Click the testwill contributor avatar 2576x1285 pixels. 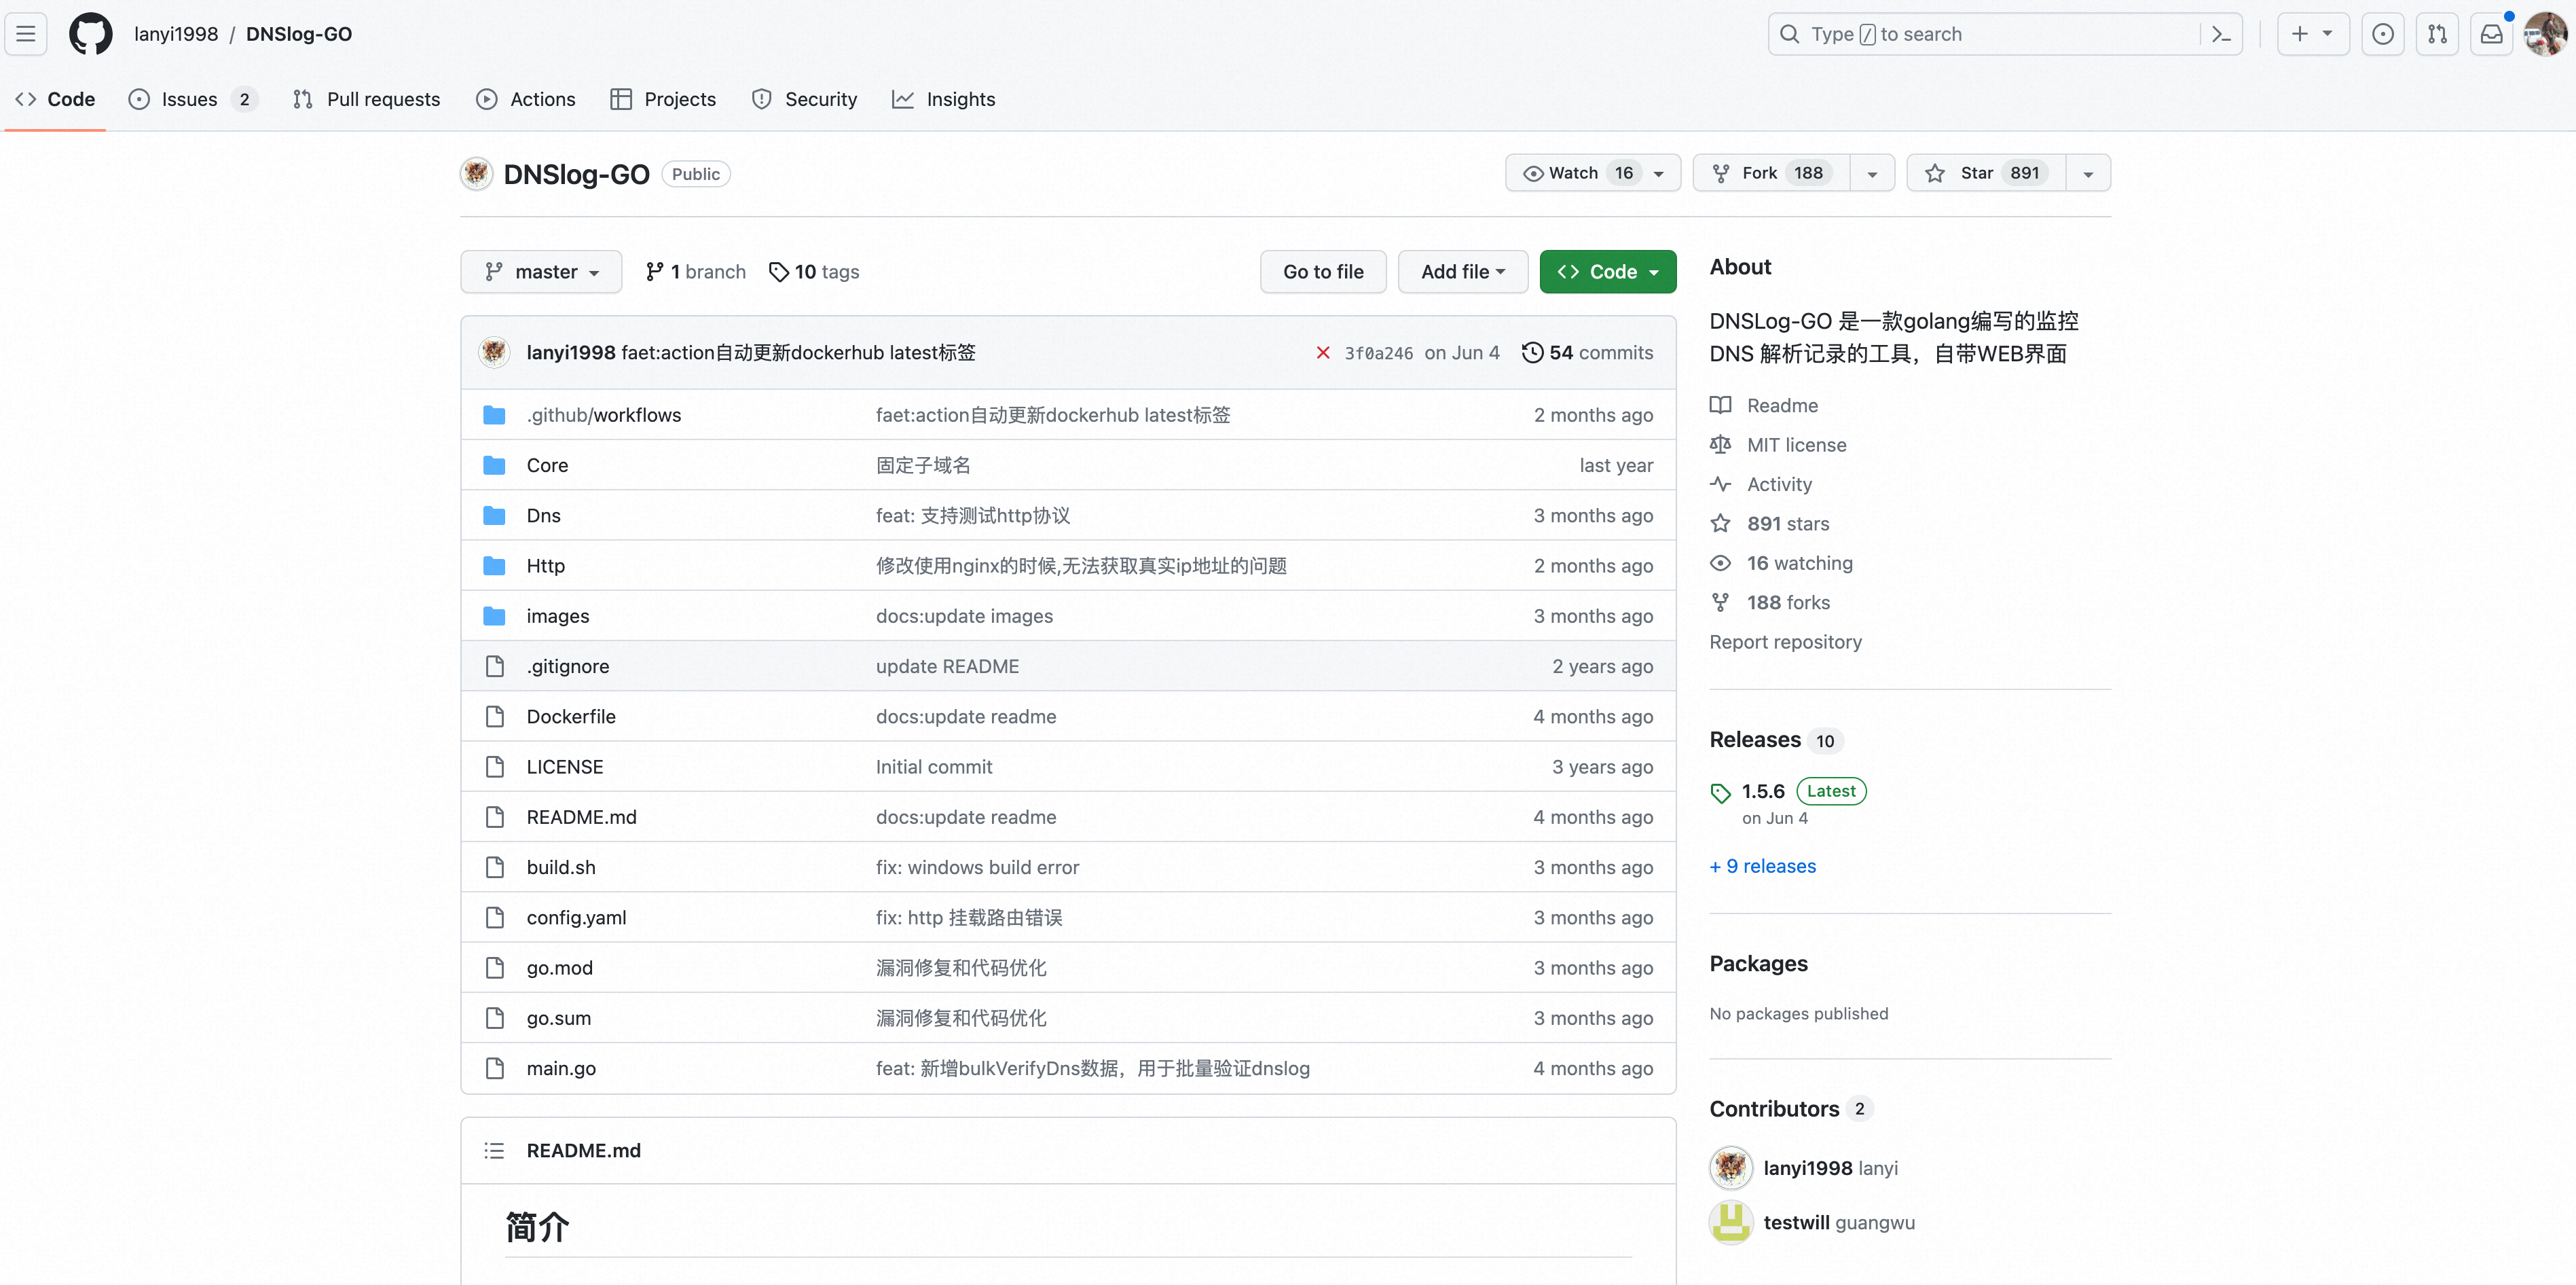[x=1731, y=1222]
